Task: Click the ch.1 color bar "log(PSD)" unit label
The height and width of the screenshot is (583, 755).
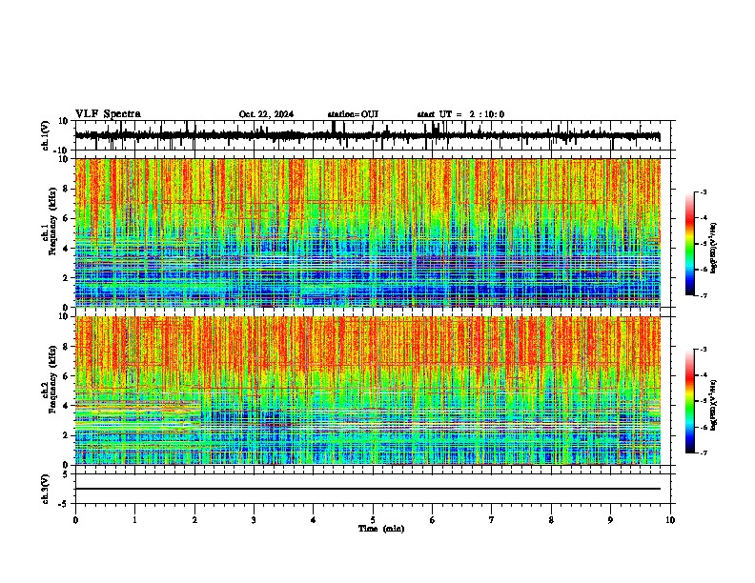Action: 714,249
